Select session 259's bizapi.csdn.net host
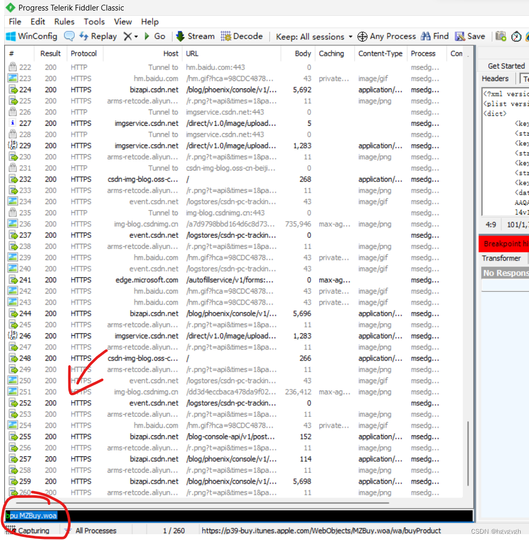529x540 pixels. 154,482
